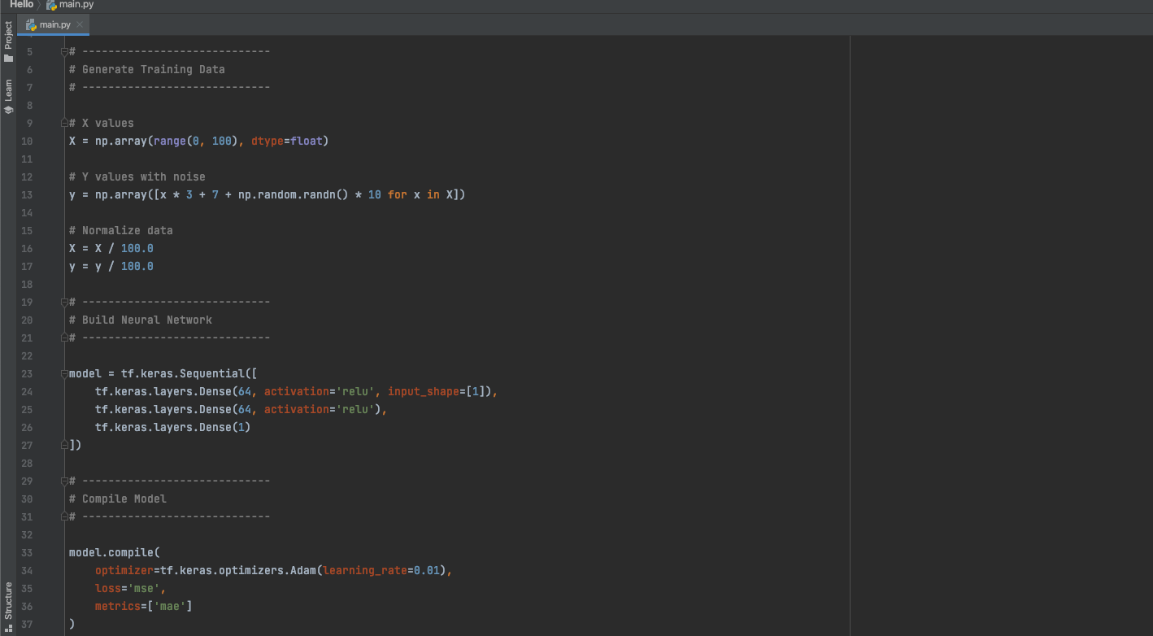Screen dimensions: 1153x636
Task: Click '100.0' on the y normalize line
Action: coord(137,266)
